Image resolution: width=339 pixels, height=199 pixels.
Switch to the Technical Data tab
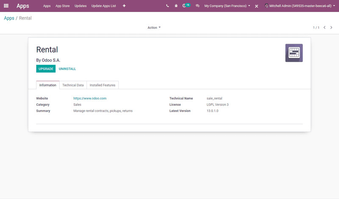(x=73, y=85)
